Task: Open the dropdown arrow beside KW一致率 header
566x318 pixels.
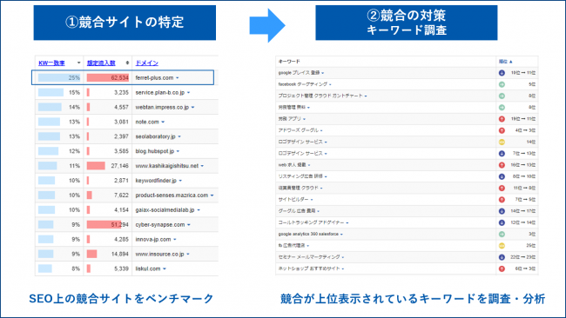Action: click(x=78, y=63)
